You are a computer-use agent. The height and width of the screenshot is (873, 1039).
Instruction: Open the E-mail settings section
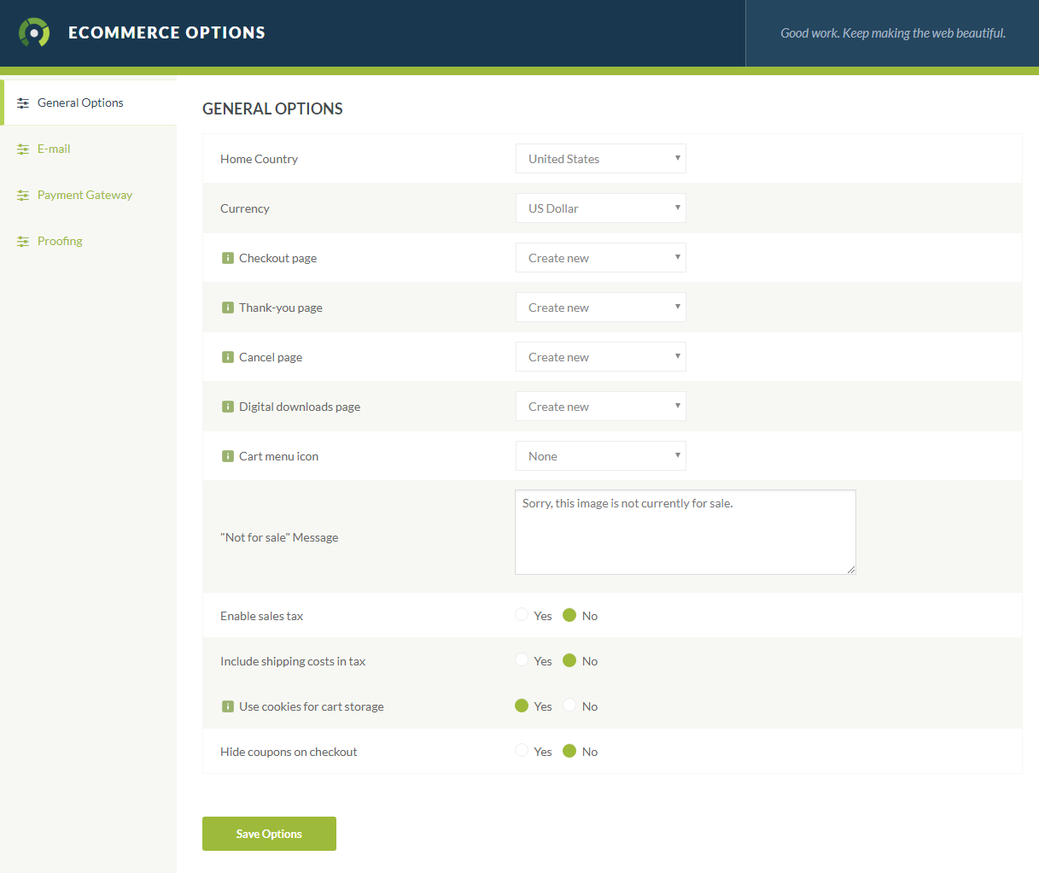pos(54,148)
